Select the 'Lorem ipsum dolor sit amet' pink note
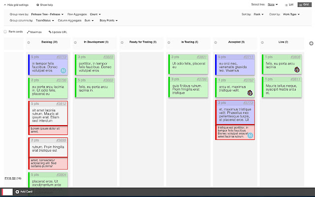 (x=48, y=130)
